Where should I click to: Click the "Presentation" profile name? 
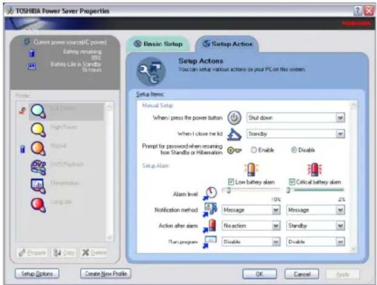(65, 183)
